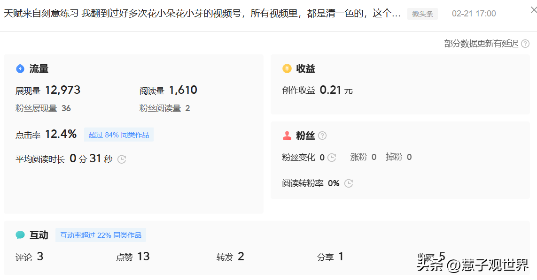Click the 超过 84% 同类作品 badge
The width and height of the screenshot is (537, 280).
(x=119, y=135)
